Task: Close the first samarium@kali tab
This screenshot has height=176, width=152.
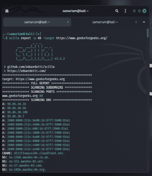Action: (68, 22)
